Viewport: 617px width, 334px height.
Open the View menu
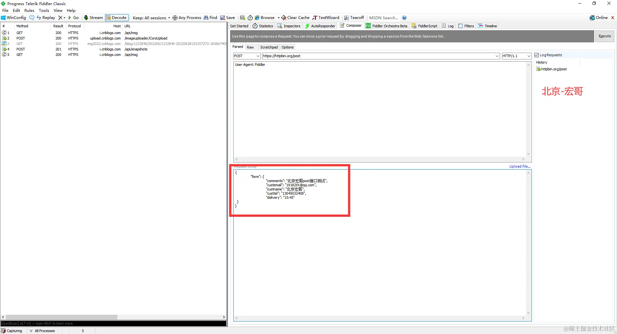click(58, 10)
